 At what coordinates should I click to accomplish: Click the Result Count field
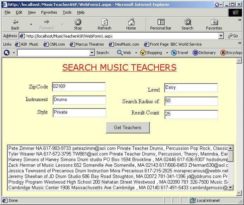(x=191, y=114)
